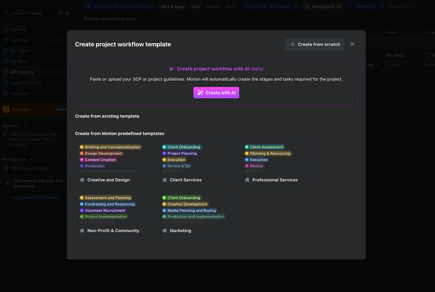The height and width of the screenshot is (292, 435).
Task: Select the puzzle icon beside Professional Services
Action: (x=247, y=180)
